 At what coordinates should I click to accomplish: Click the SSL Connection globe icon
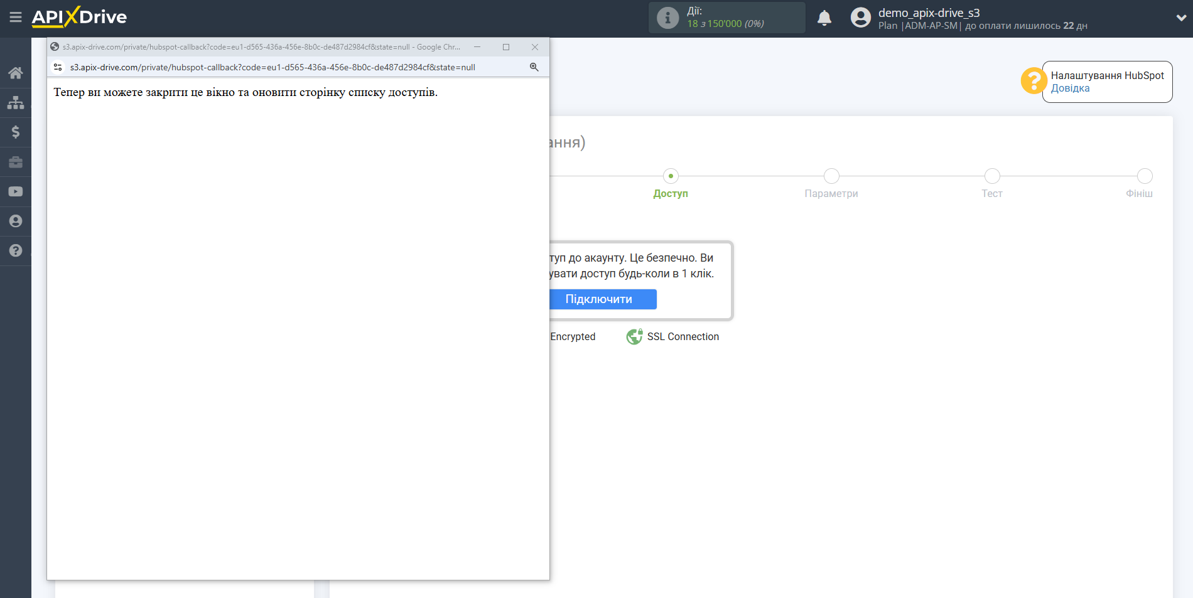(x=634, y=336)
